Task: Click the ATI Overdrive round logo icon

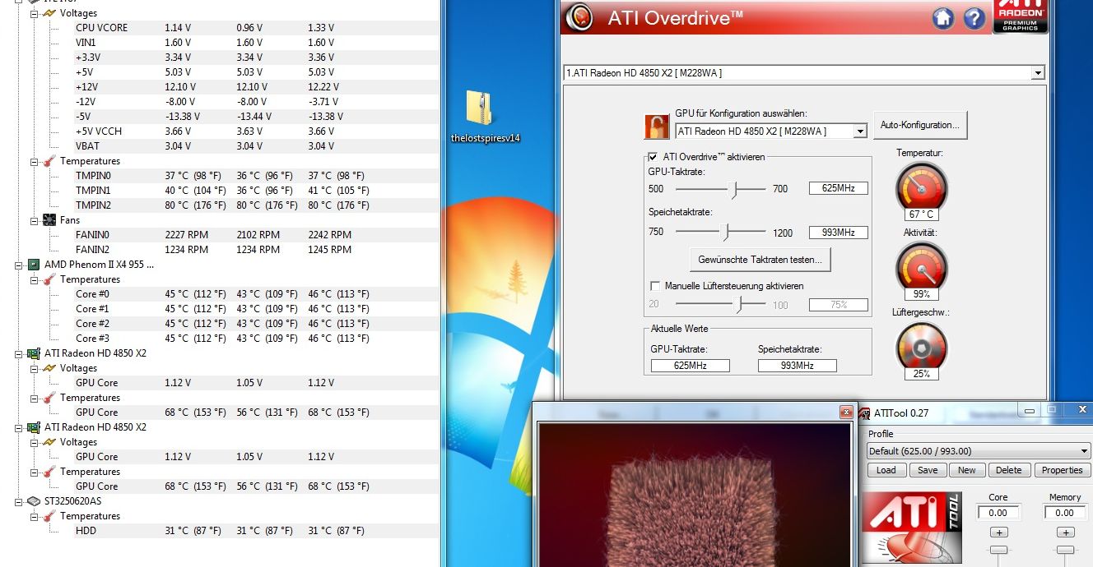Action: tap(581, 18)
